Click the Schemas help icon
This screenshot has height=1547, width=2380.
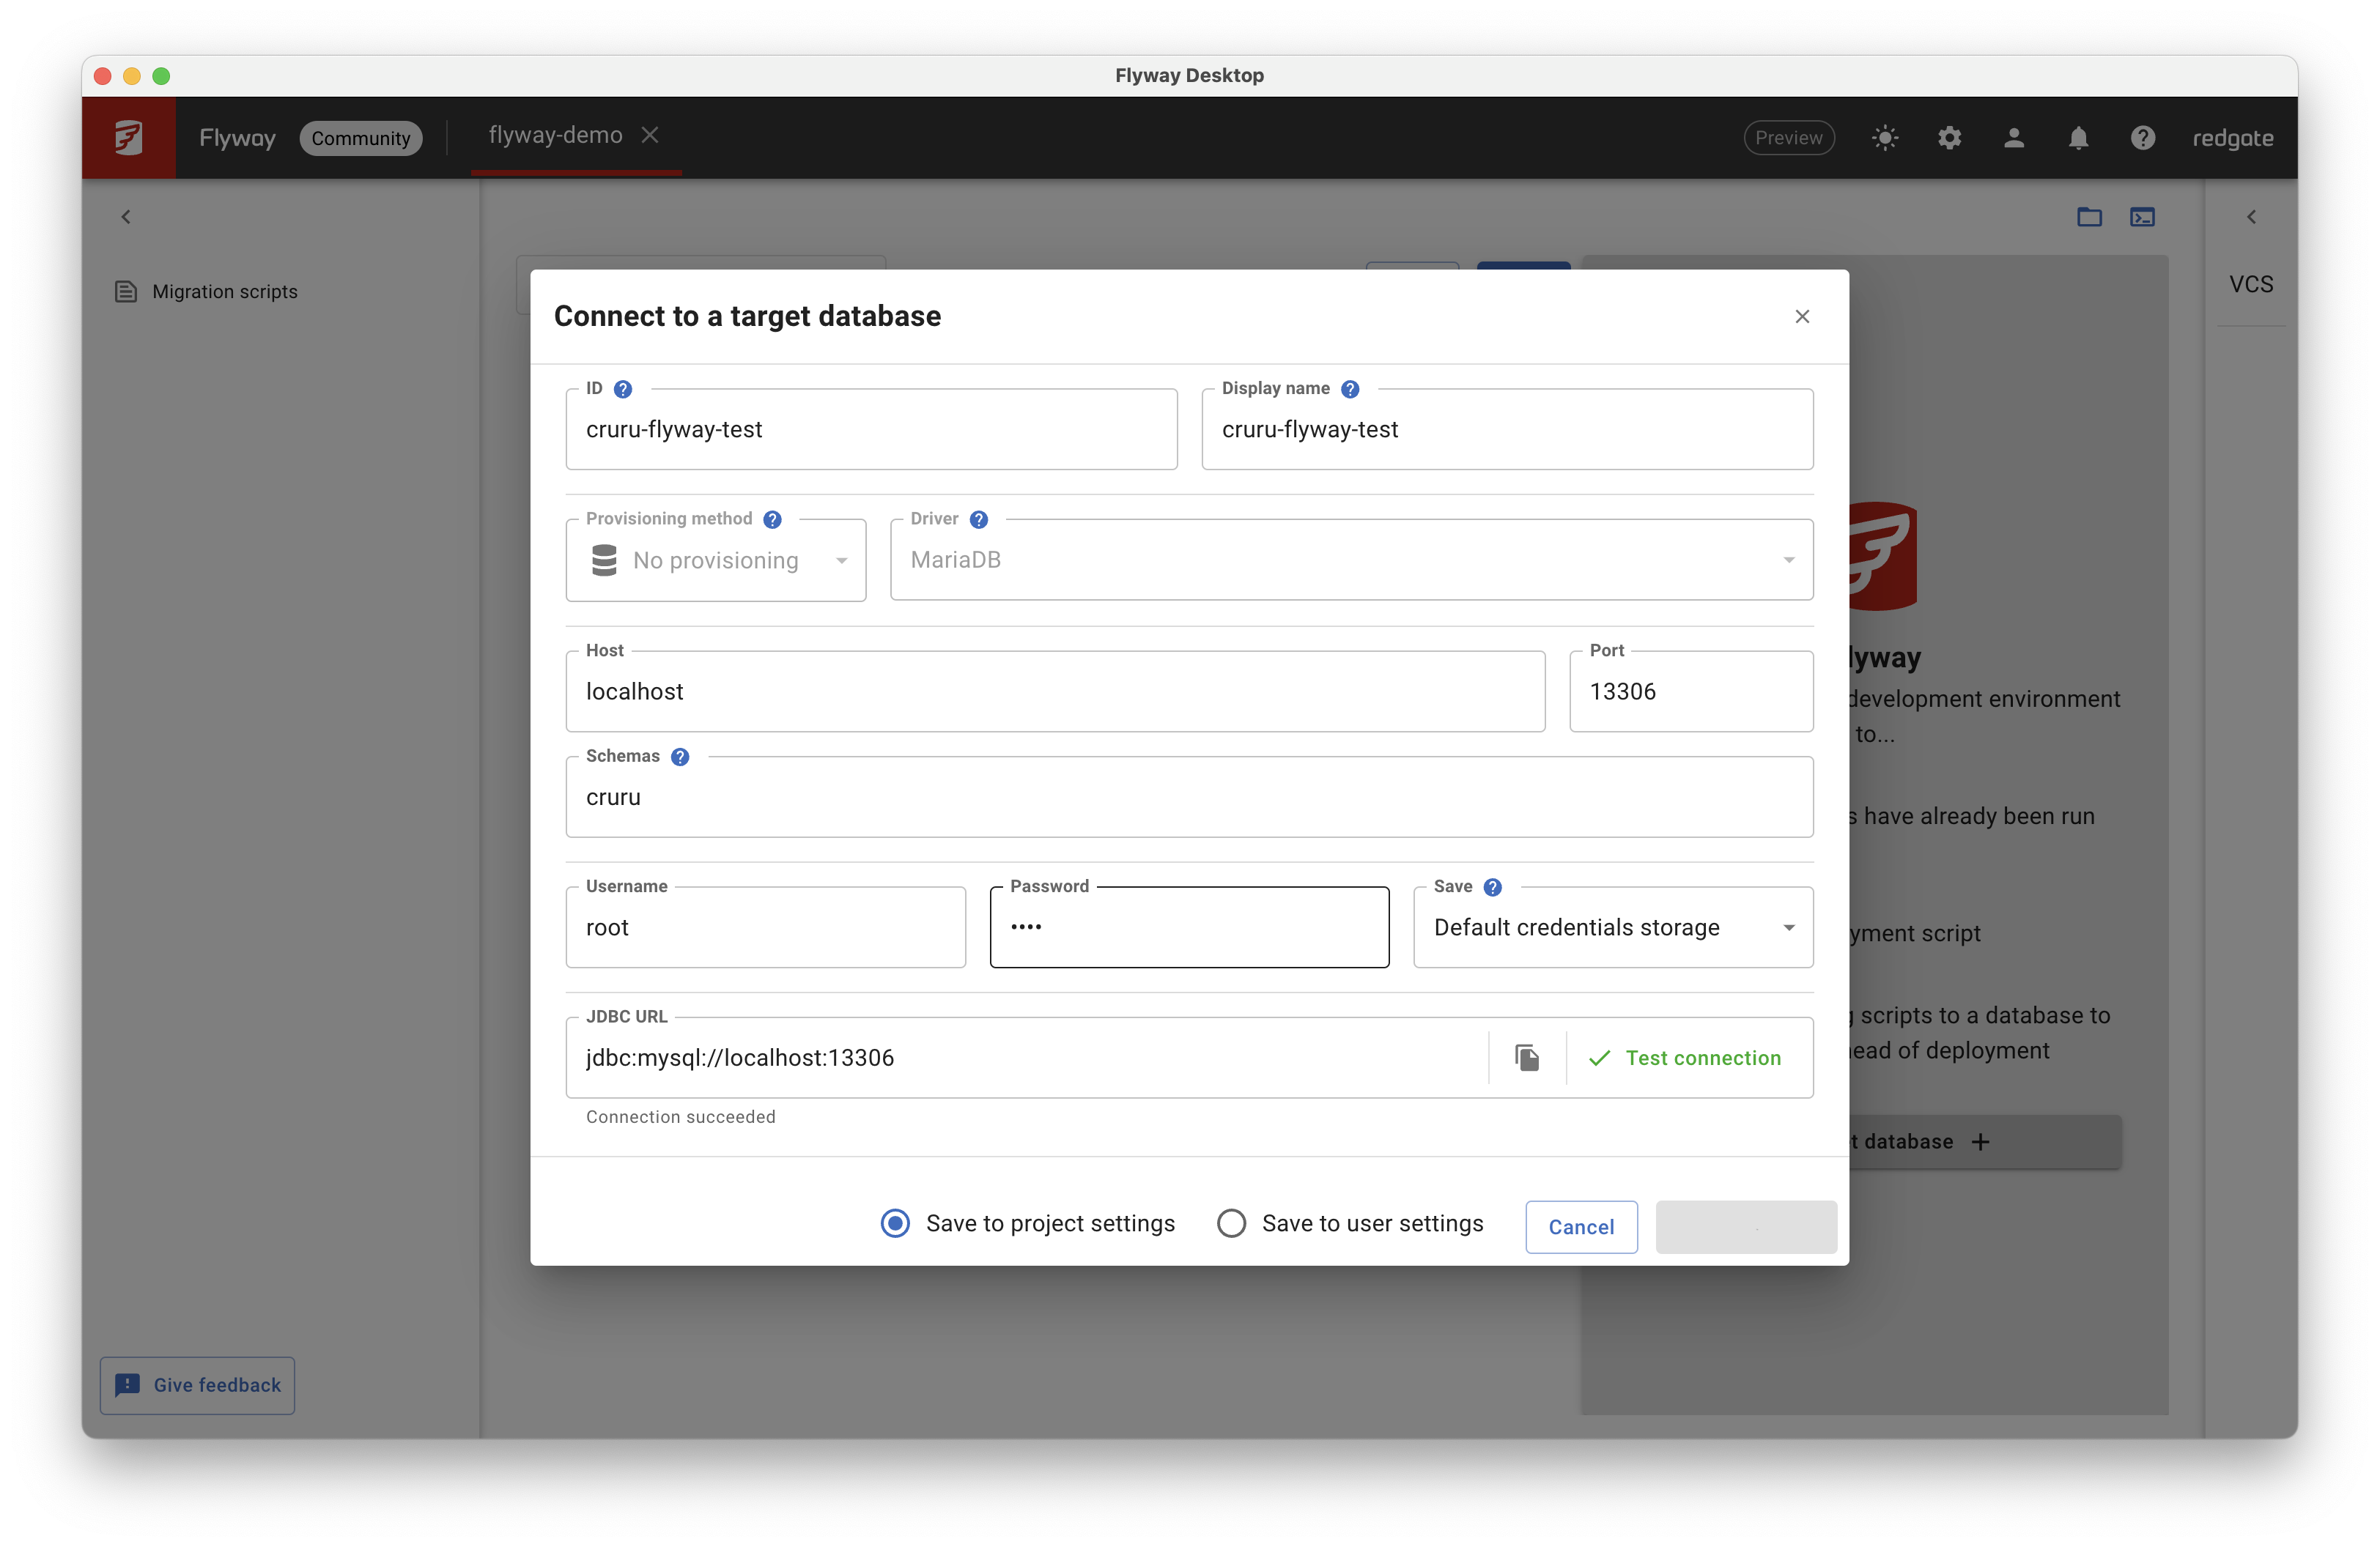click(x=680, y=757)
